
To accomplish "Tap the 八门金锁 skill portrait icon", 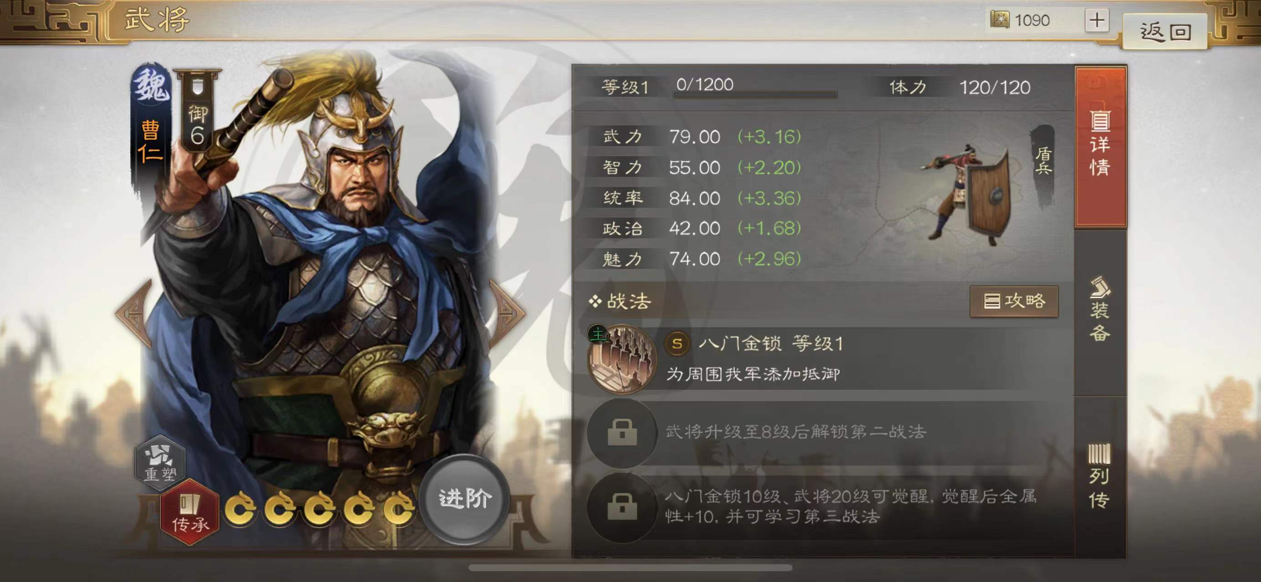I will click(x=622, y=360).
